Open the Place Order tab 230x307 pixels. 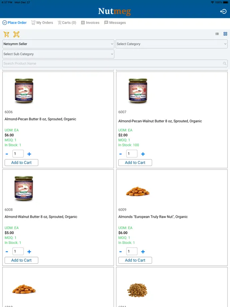tap(14, 22)
